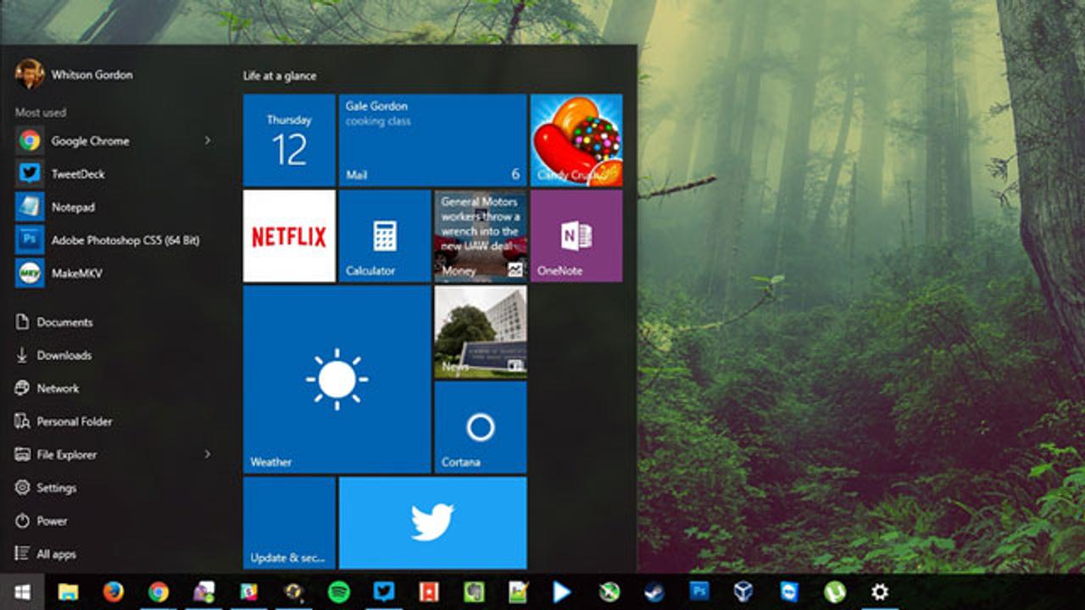Image resolution: width=1085 pixels, height=610 pixels.
Task: Launch OneNote from the Start tiles
Action: coord(576,236)
